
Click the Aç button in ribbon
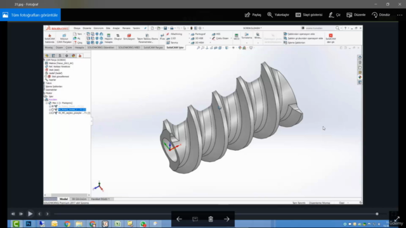[x=77, y=38]
